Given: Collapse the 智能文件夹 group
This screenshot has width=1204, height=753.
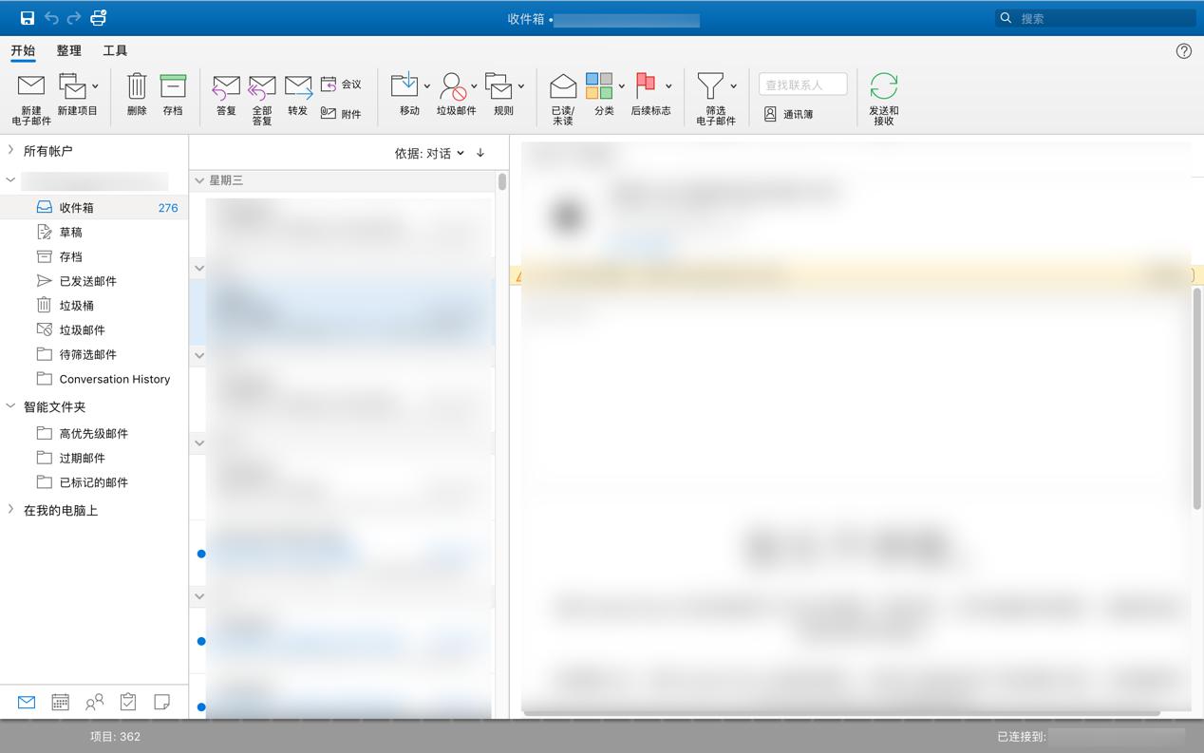Looking at the screenshot, I should pyautogui.click(x=10, y=406).
